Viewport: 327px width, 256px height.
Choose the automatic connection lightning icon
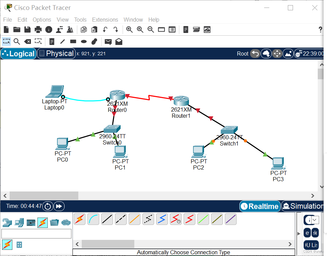point(79,219)
